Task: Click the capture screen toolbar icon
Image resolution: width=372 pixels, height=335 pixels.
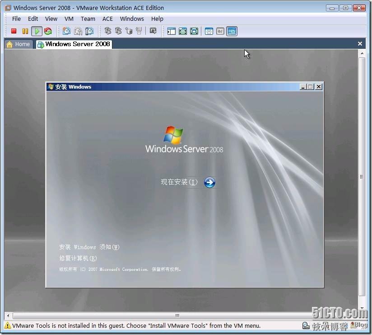Action: tap(153, 31)
